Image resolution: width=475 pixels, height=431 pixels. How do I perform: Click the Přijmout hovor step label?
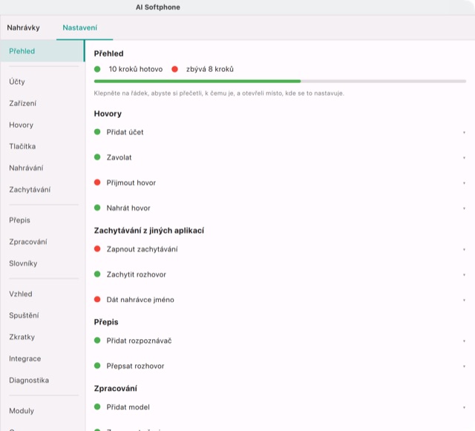click(x=131, y=182)
